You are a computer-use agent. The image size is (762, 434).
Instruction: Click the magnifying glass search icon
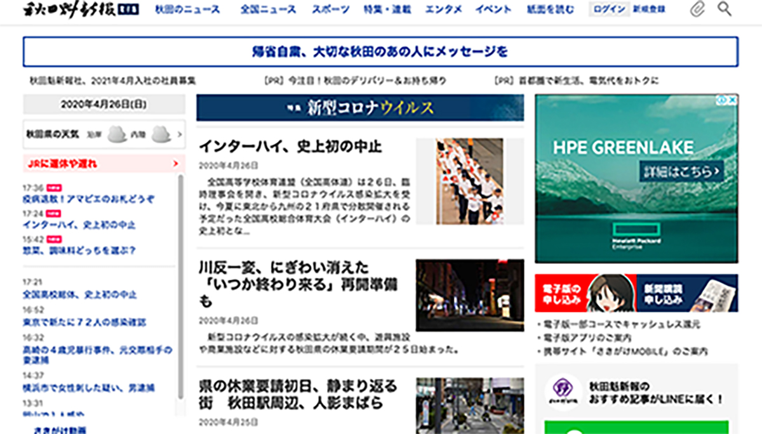coord(725,9)
